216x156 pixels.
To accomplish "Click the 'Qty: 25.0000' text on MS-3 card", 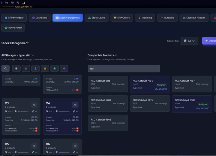I will click(x=161, y=89).
